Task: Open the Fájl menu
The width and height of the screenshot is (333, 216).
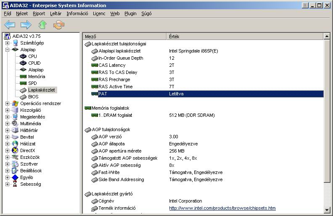Action: pyautogui.click(x=8, y=13)
